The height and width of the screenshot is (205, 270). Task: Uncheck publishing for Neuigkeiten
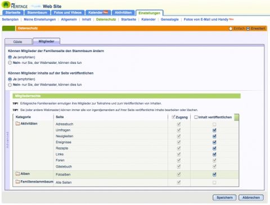(x=214, y=136)
